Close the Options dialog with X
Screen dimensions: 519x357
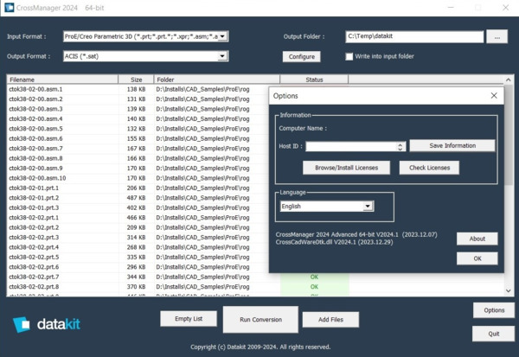click(494, 96)
